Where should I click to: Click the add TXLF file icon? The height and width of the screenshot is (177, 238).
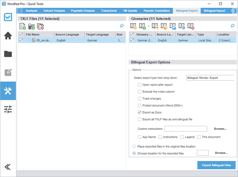pos(23,26)
